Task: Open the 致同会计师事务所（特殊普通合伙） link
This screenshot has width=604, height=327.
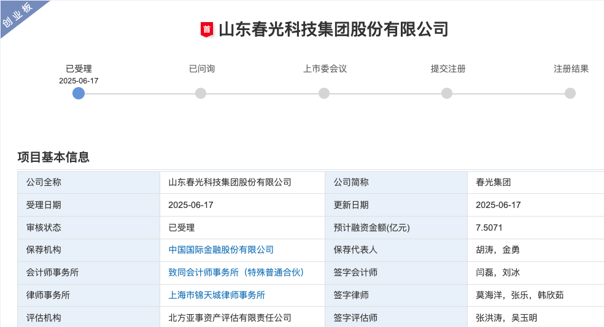Action: click(236, 272)
